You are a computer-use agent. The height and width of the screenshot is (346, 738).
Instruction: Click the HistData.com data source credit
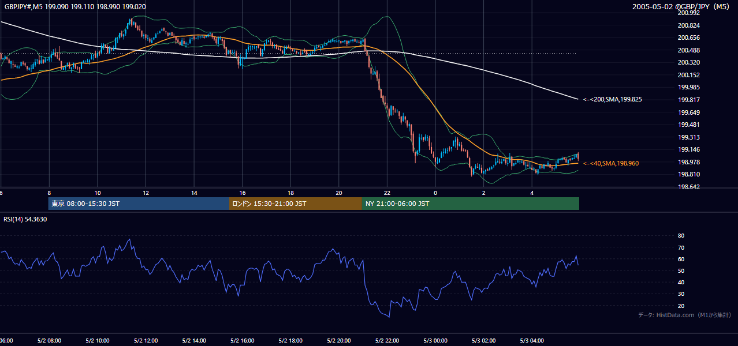[685, 315]
